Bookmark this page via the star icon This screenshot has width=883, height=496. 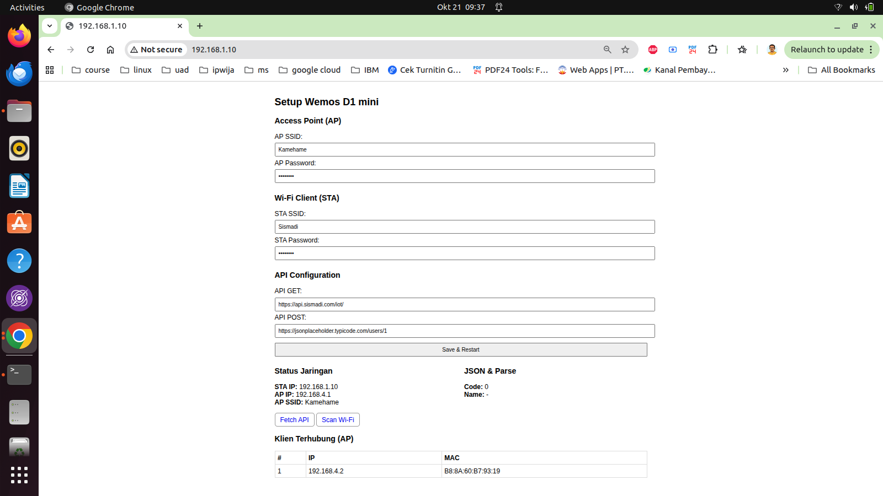(x=625, y=50)
